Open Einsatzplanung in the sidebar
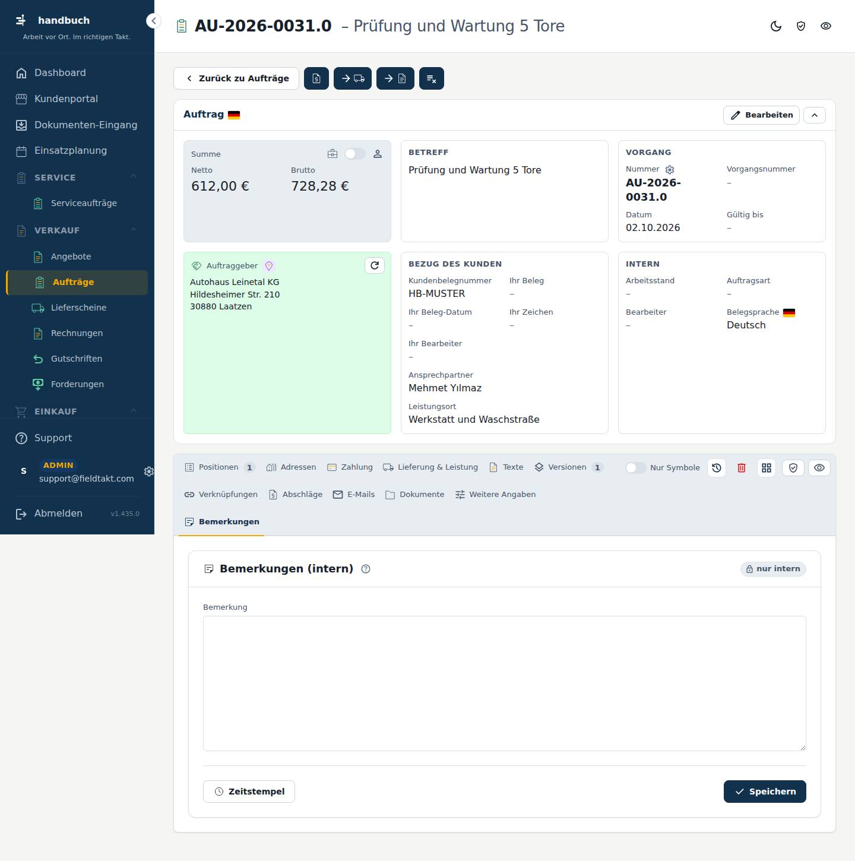 pos(77,151)
